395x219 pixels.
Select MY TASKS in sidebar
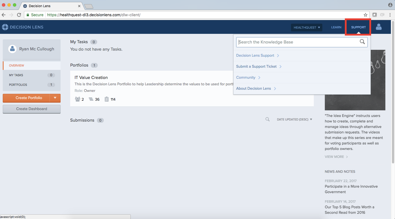pos(32,75)
